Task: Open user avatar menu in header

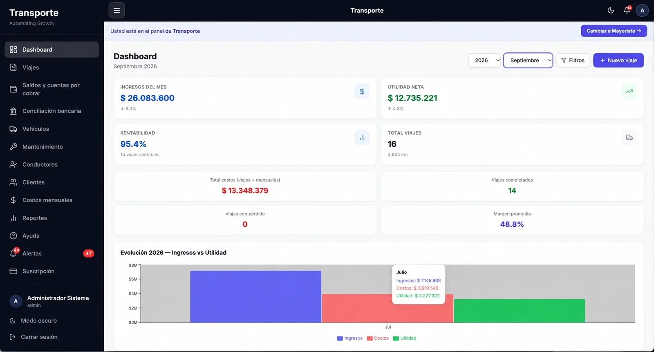Action: pos(642,11)
